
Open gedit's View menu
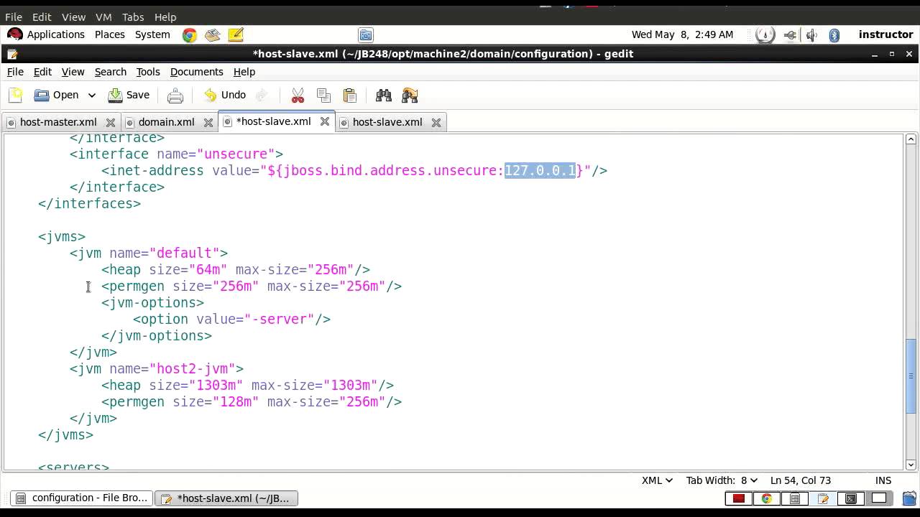73,72
